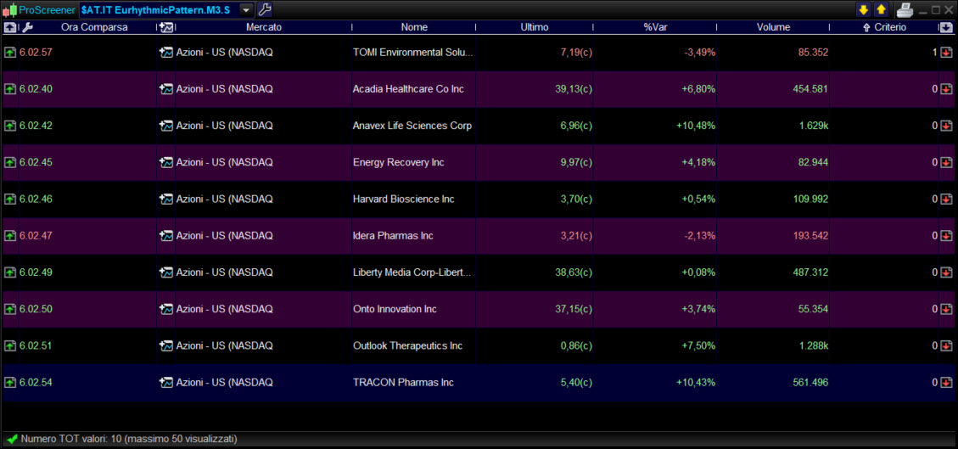Open chart icon for TOMI Environmental
958x449 pixels.
tap(166, 53)
